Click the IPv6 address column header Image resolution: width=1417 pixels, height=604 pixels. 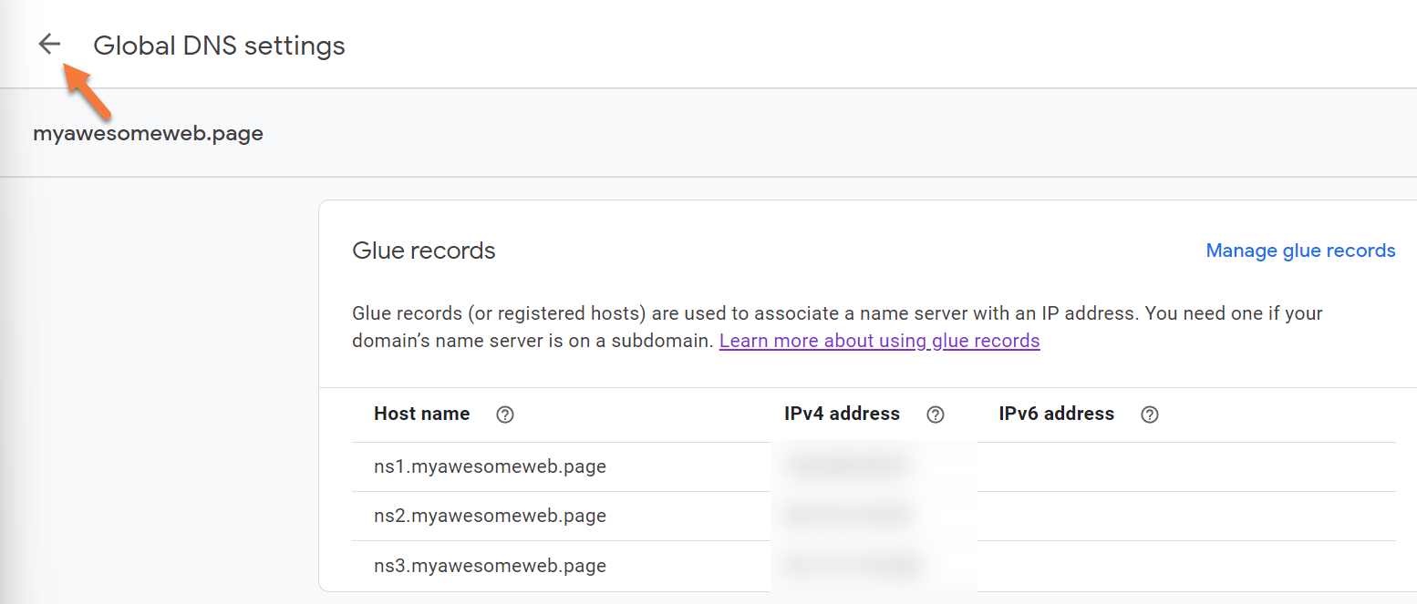pyautogui.click(x=1056, y=414)
